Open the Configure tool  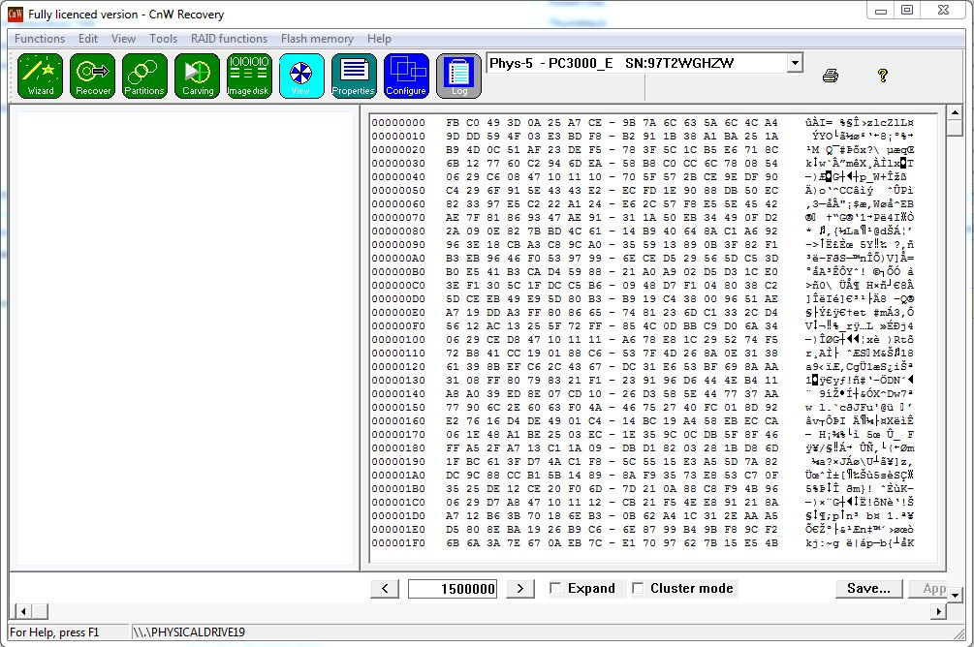[x=406, y=76]
